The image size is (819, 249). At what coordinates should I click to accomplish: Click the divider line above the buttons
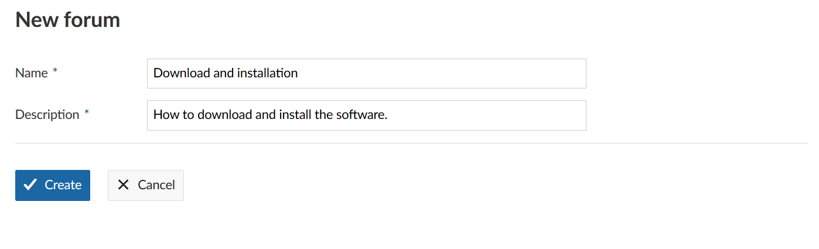410,143
